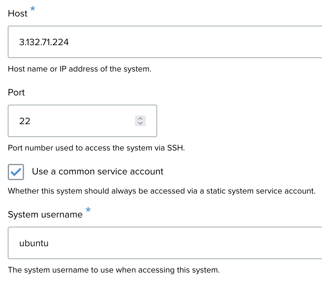Click the Host field label

(x=18, y=13)
